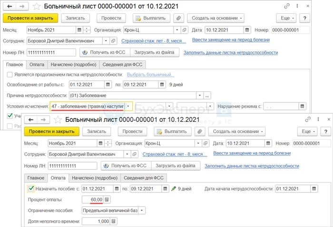Click Провести и закрыть in lower window
Viewport: 333px width, 227px height.
pos(51,132)
